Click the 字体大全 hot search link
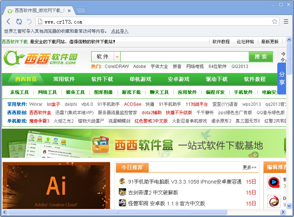 pyautogui.click(x=159, y=67)
